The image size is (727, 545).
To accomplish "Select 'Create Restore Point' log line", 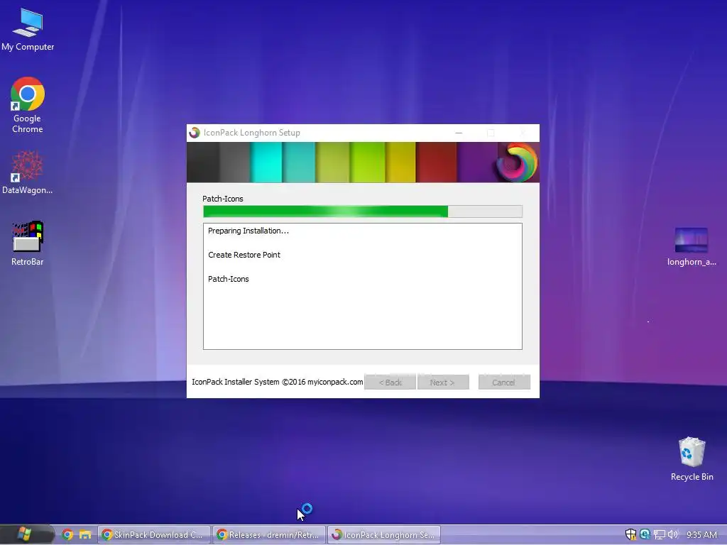I will click(244, 255).
